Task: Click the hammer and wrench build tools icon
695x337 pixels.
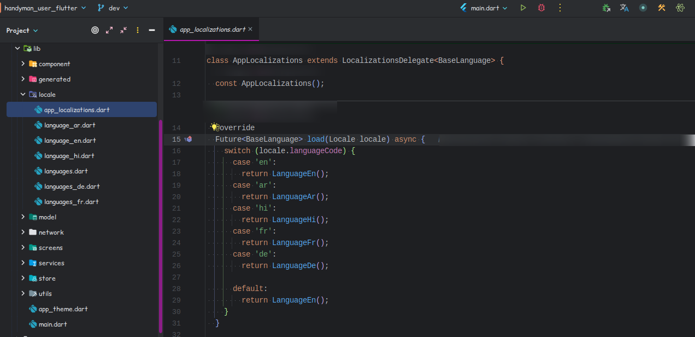Action: (662, 8)
